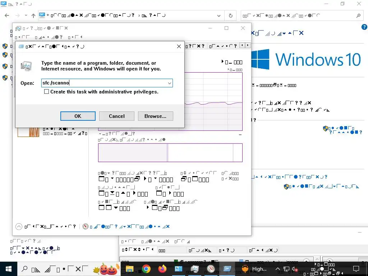Click the Open Resource Monitor link
This screenshot has height=276, width=368.
[x=129, y=226]
